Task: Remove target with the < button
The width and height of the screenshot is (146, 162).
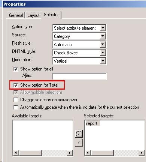Action: (79, 142)
